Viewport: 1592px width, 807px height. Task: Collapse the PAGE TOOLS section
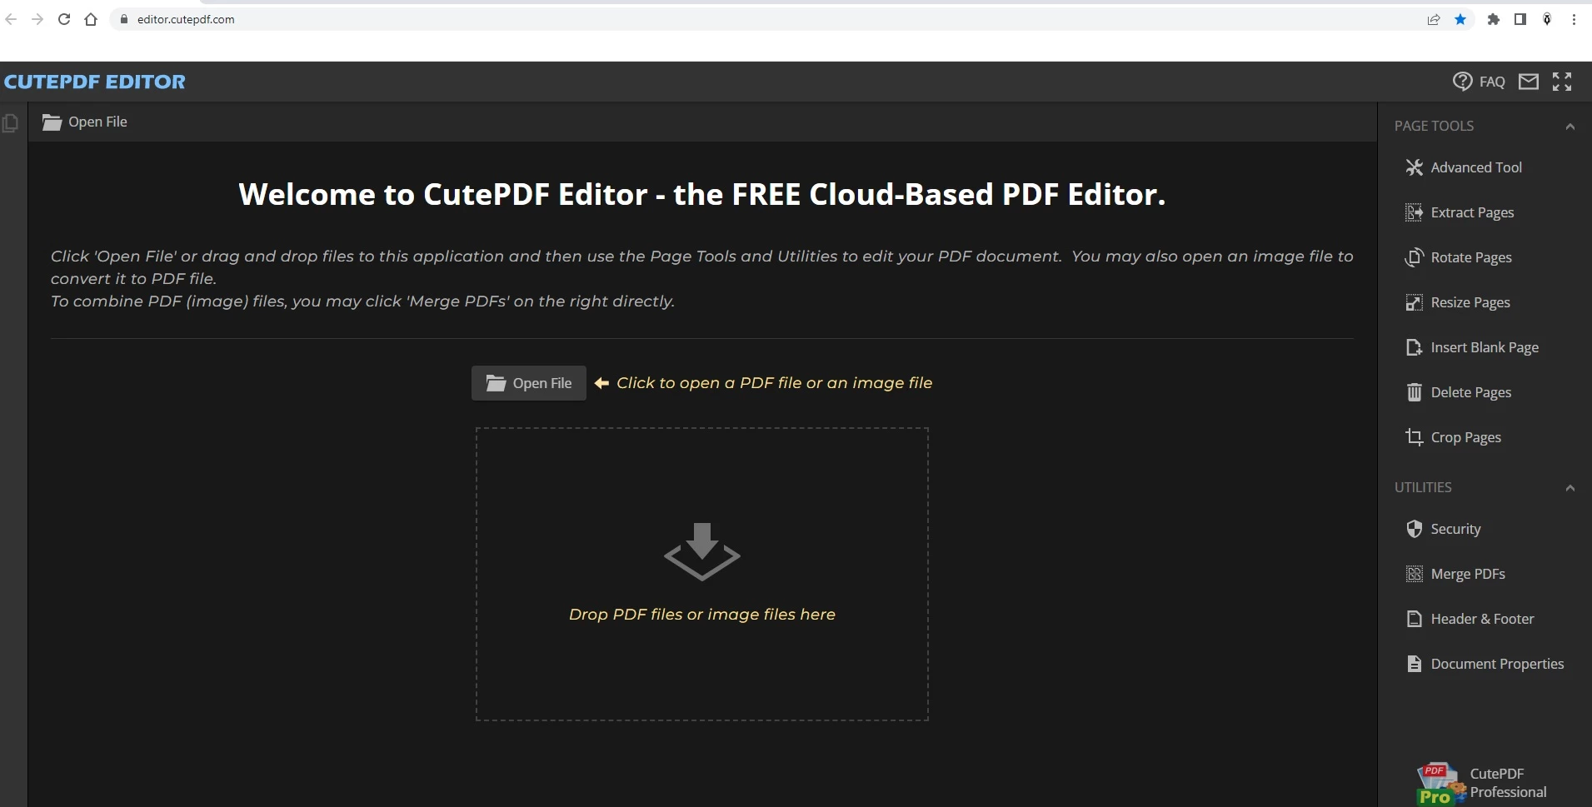tap(1570, 127)
